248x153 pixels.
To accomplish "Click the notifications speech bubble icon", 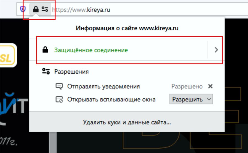I will coord(59,86).
